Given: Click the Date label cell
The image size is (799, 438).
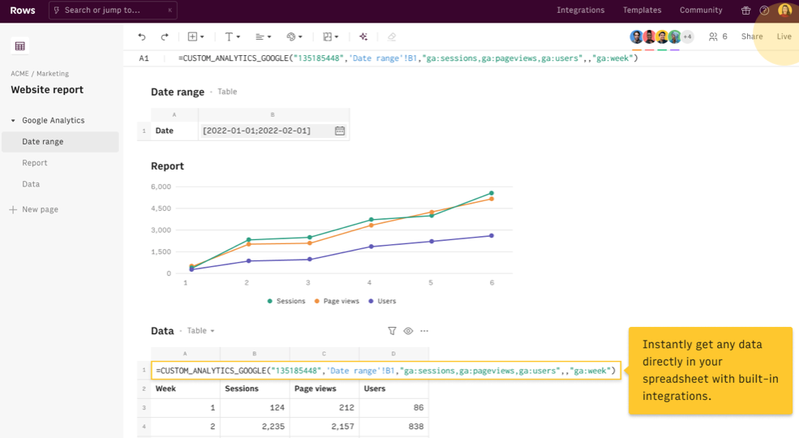Looking at the screenshot, I should coord(174,131).
